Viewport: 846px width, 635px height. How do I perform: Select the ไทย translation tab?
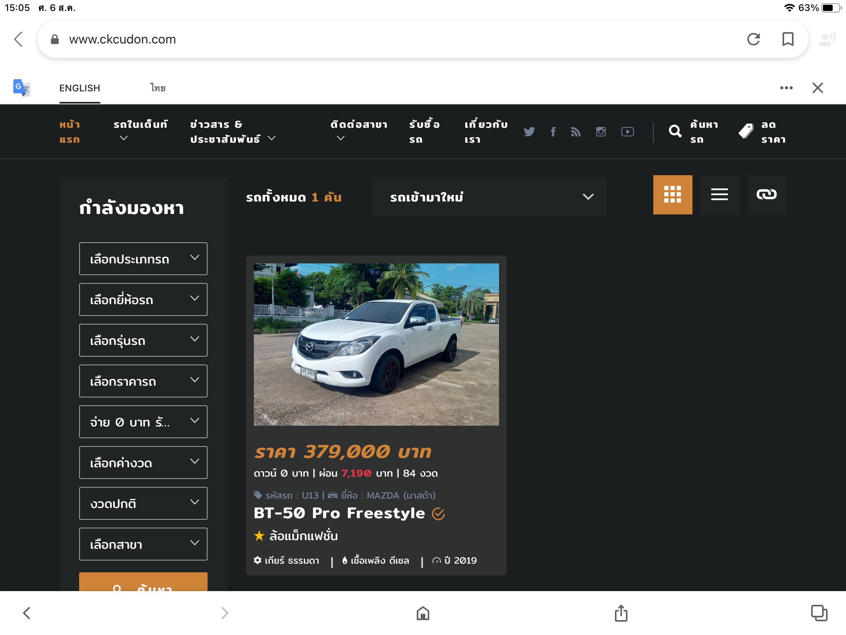158,88
